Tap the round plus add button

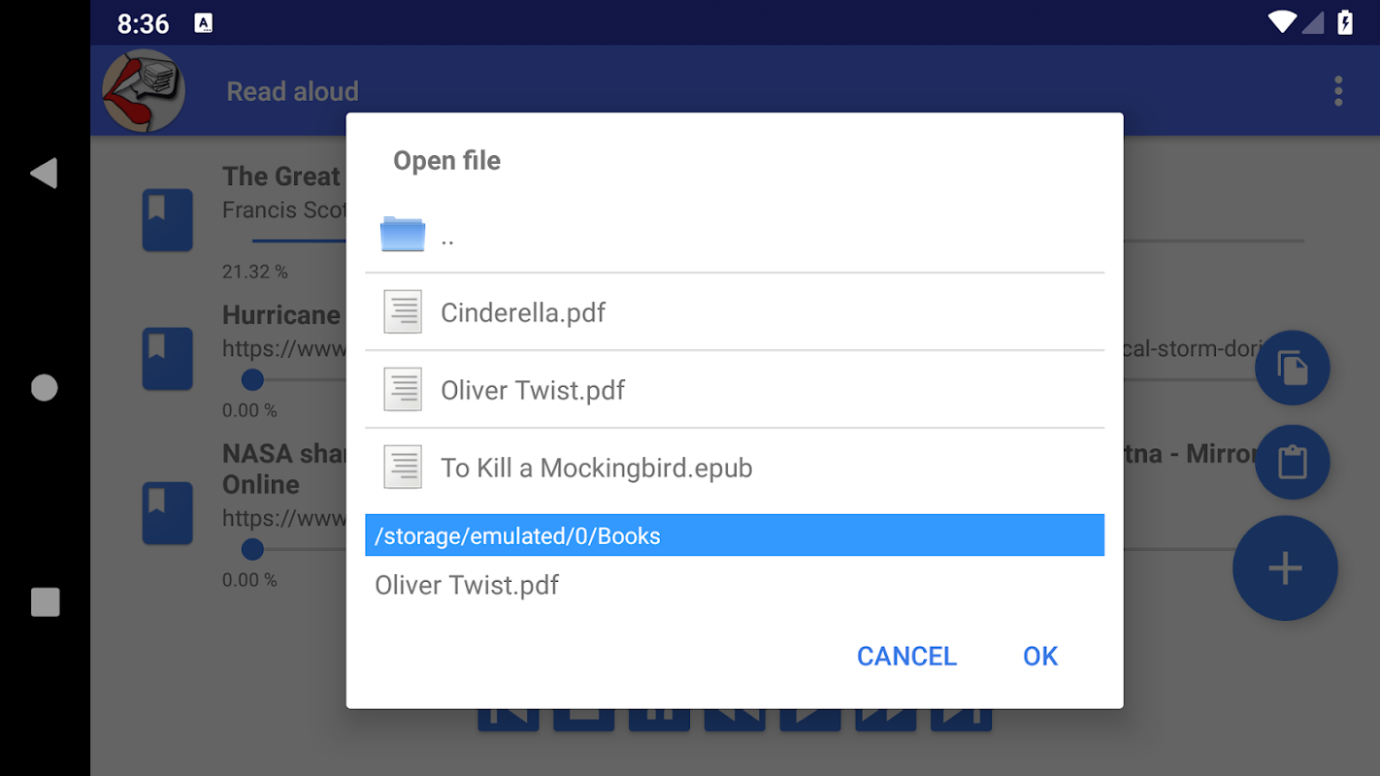click(1285, 568)
